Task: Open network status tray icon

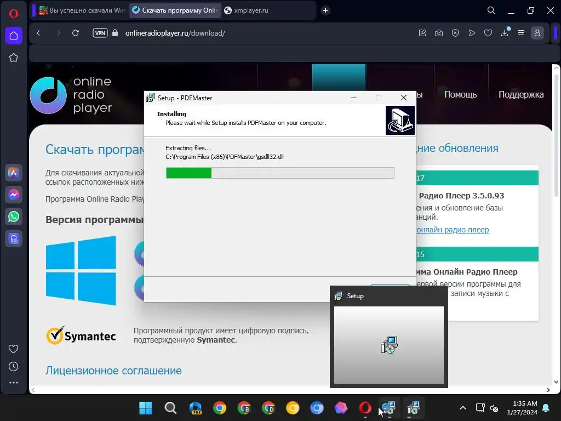Action: 480,408
